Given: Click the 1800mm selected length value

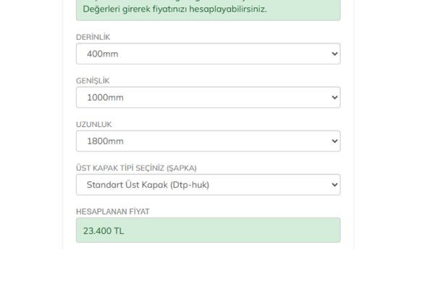Looking at the screenshot, I should click(x=105, y=141).
